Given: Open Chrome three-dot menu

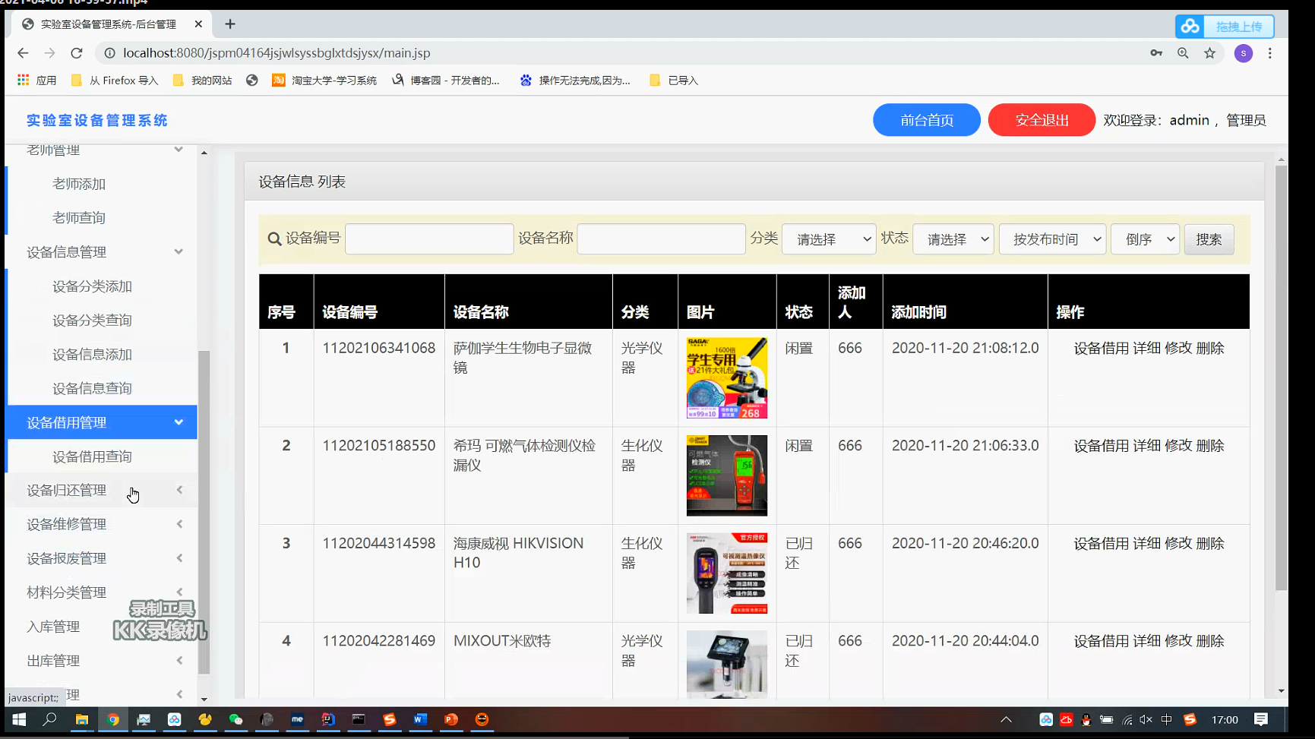Looking at the screenshot, I should 1269,53.
